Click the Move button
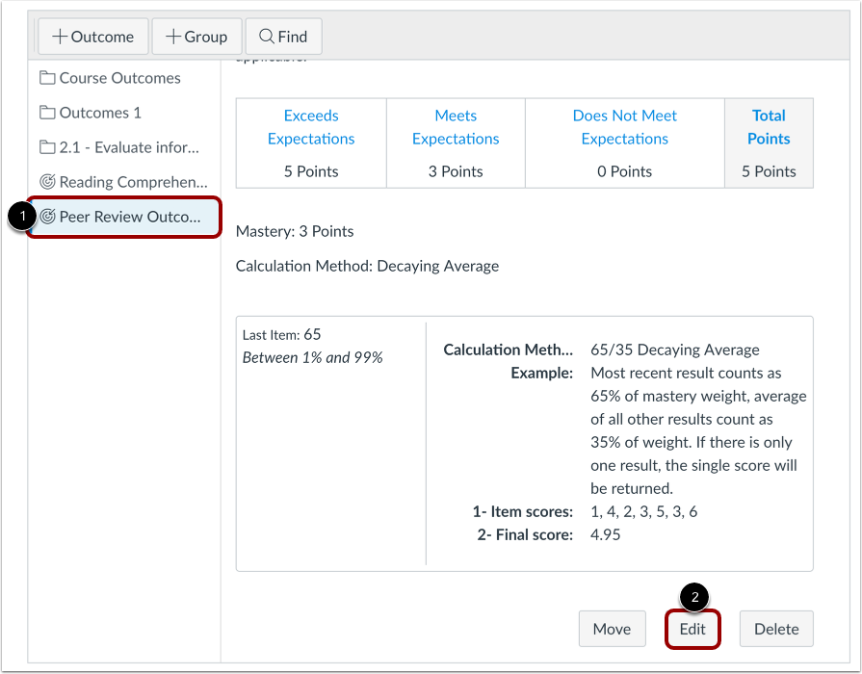Viewport: 862px width, 674px height. click(x=612, y=629)
